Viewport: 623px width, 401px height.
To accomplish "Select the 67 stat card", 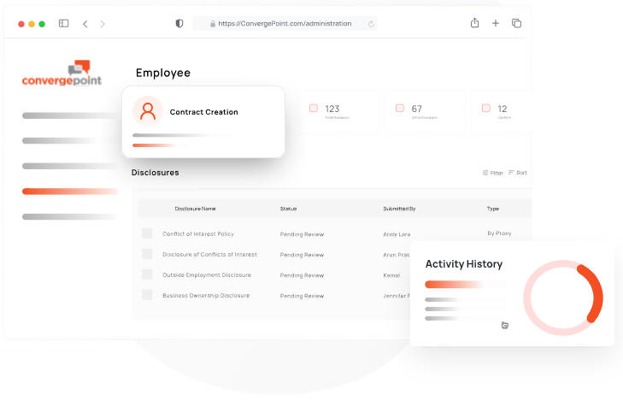I will click(x=424, y=111).
